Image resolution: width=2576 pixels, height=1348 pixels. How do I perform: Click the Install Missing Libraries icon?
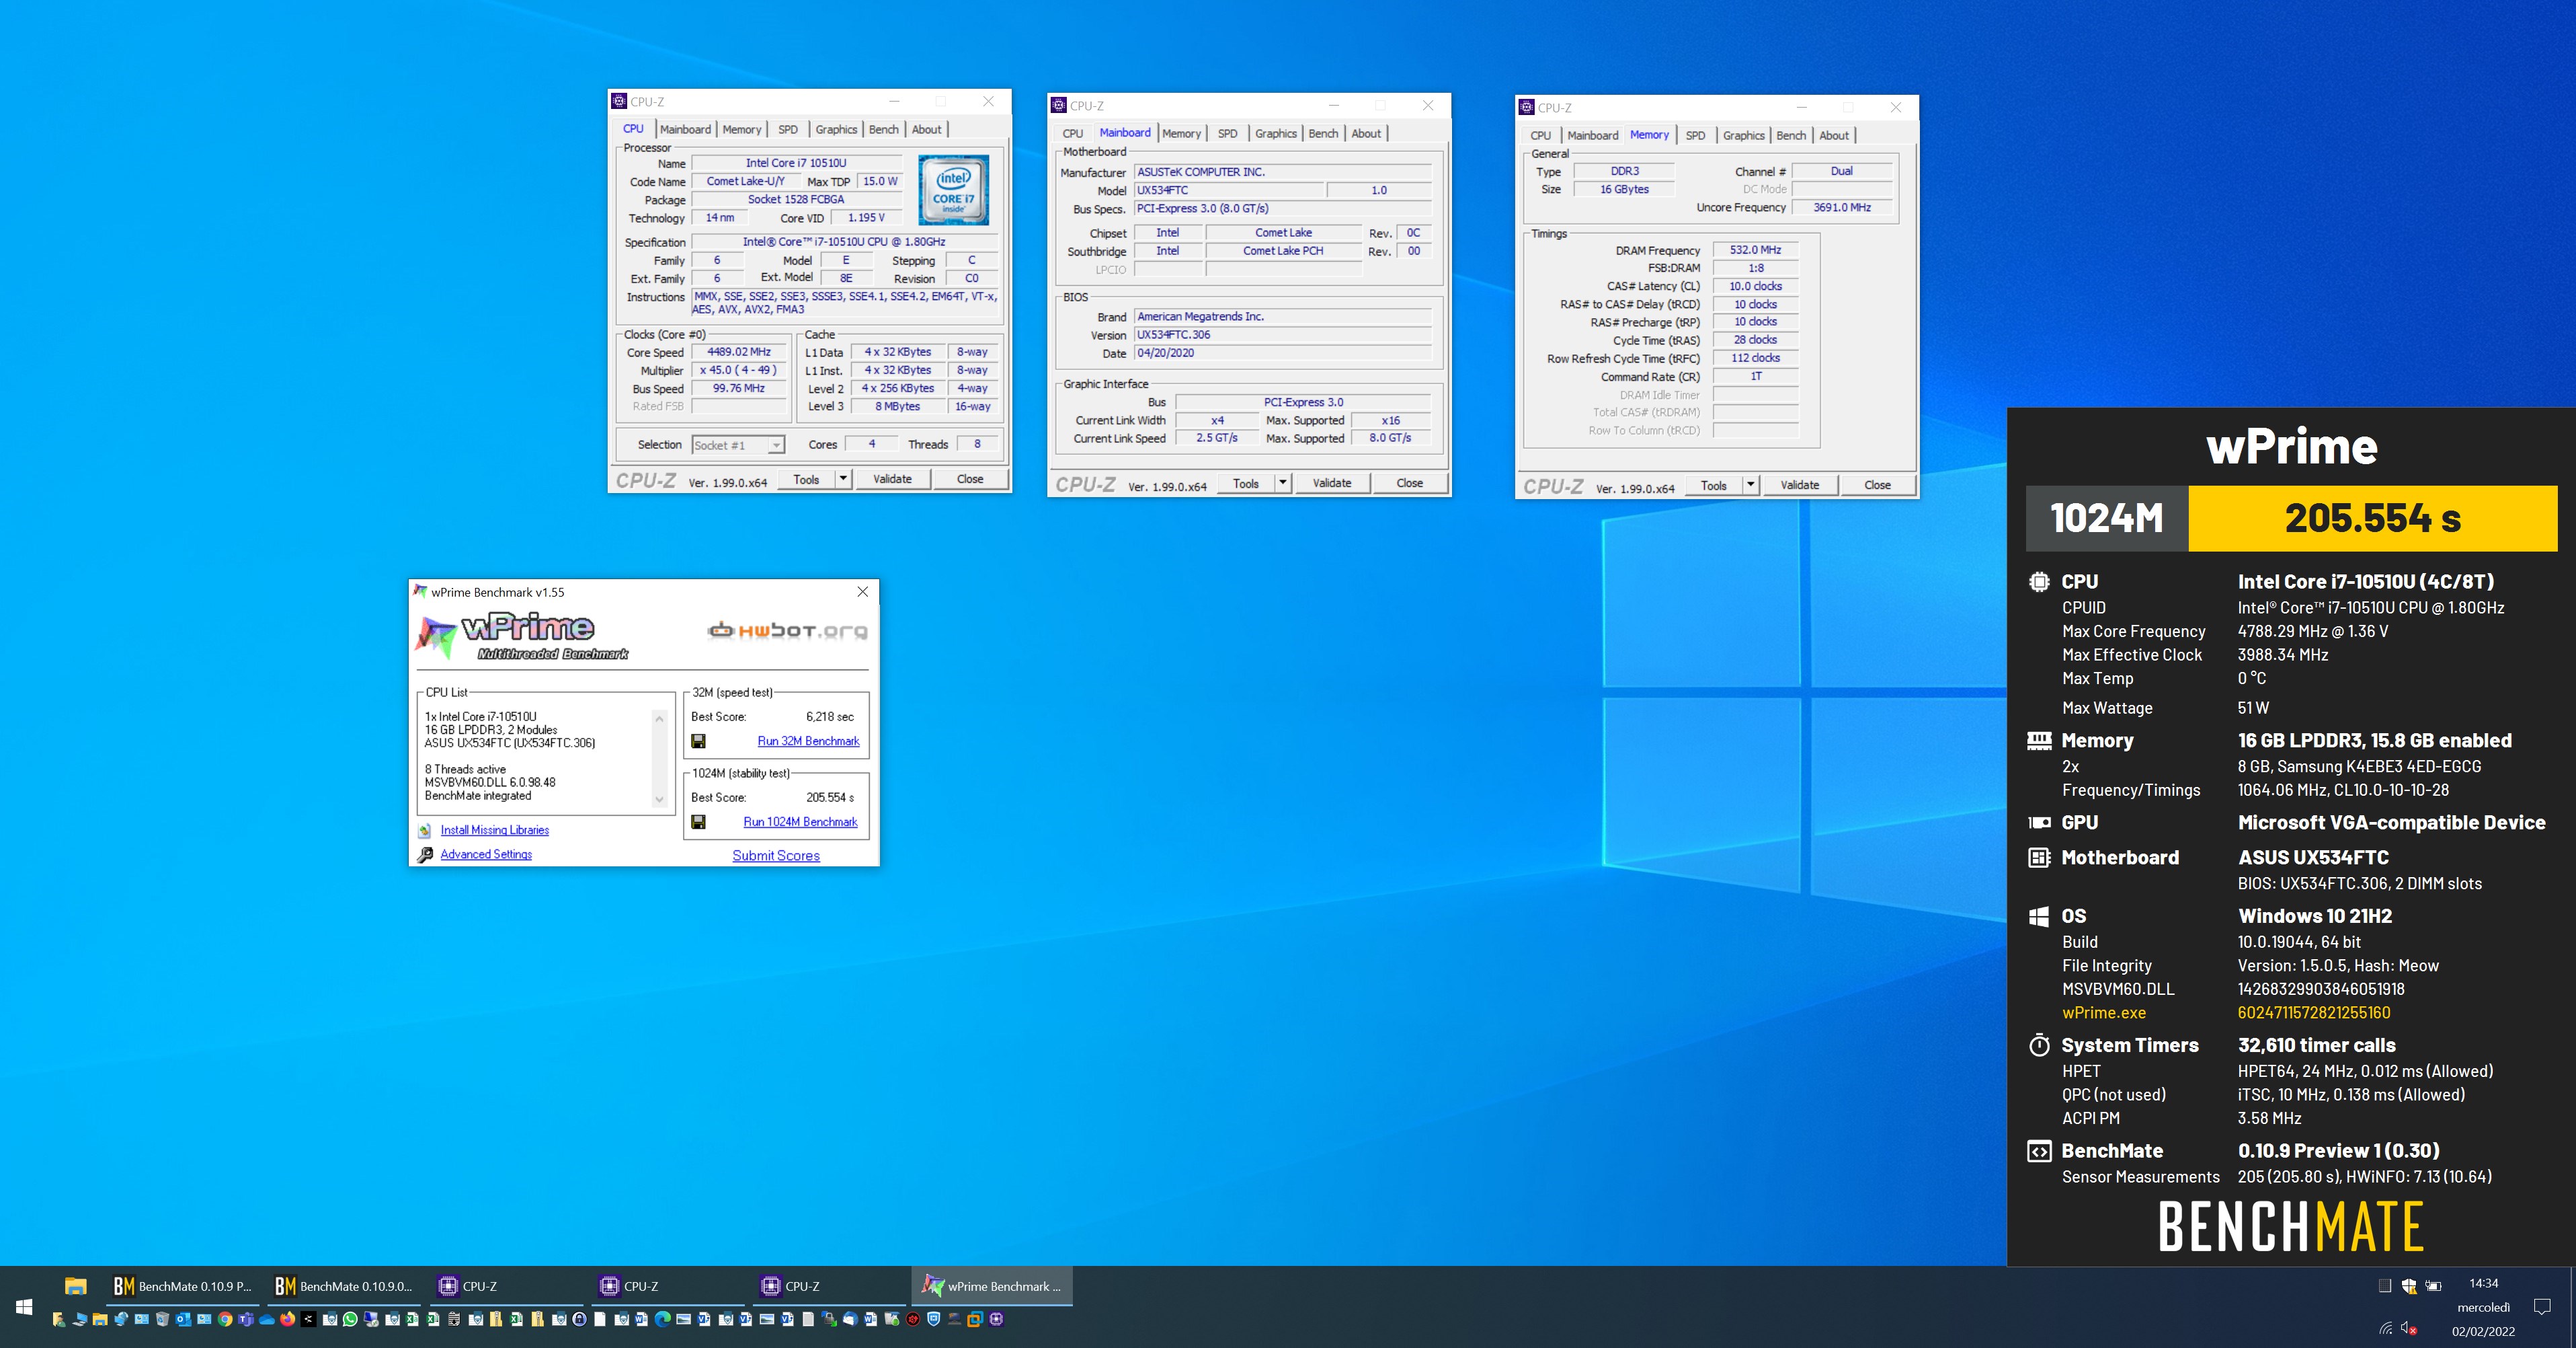click(425, 831)
